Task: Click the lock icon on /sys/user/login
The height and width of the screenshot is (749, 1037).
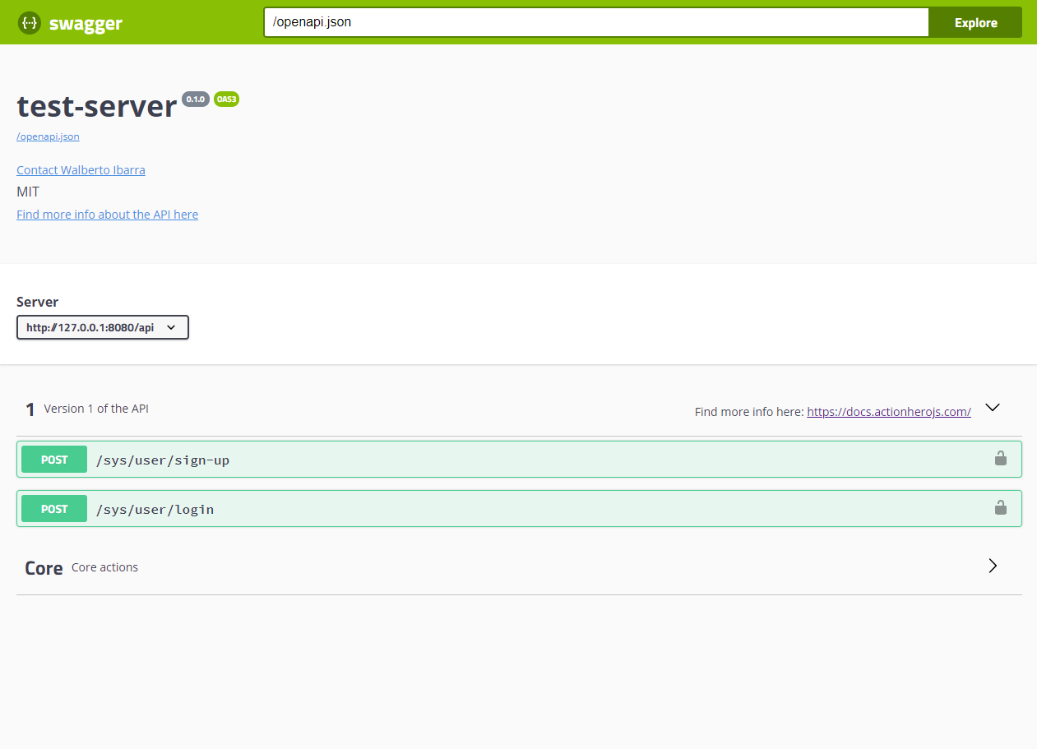Action: tap(1000, 507)
